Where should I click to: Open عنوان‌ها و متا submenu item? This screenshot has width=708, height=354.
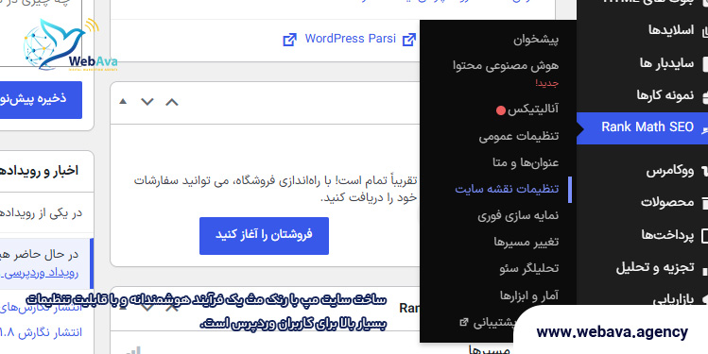coord(526,162)
